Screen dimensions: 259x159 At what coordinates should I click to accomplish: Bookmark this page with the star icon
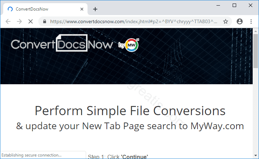pyautogui.click(x=226, y=21)
